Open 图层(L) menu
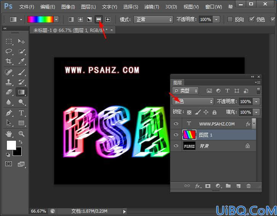 tap(88, 7)
